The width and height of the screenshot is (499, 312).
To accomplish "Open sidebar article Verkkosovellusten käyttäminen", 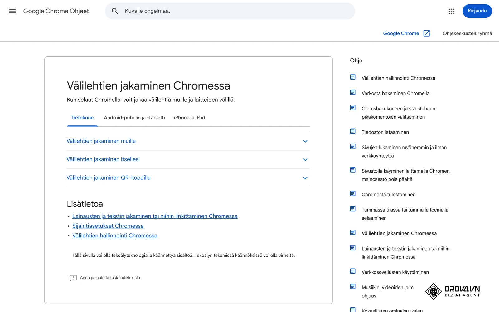I will click(395, 272).
